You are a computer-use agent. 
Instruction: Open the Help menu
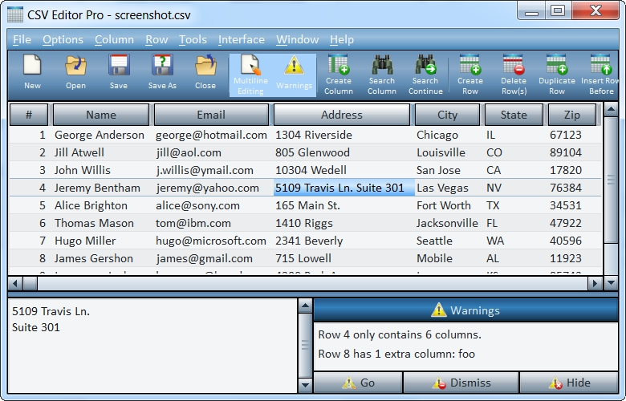[342, 39]
